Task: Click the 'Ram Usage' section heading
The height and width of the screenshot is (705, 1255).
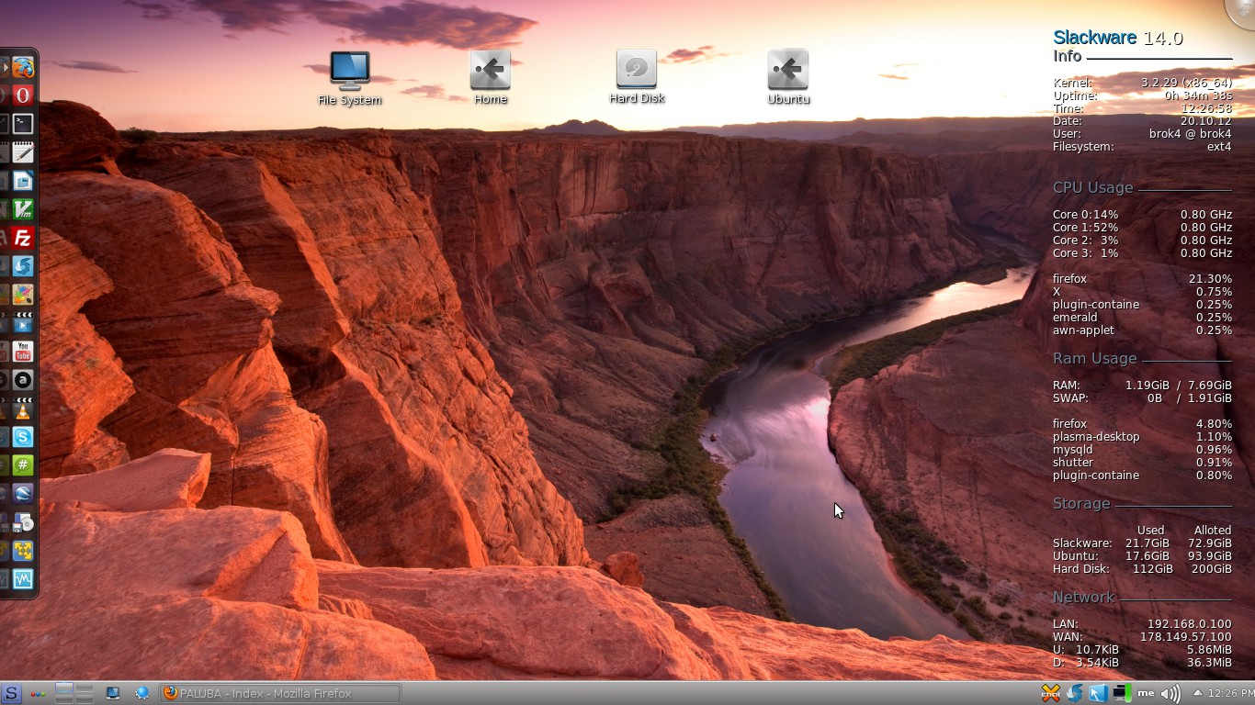Action: point(1094,358)
